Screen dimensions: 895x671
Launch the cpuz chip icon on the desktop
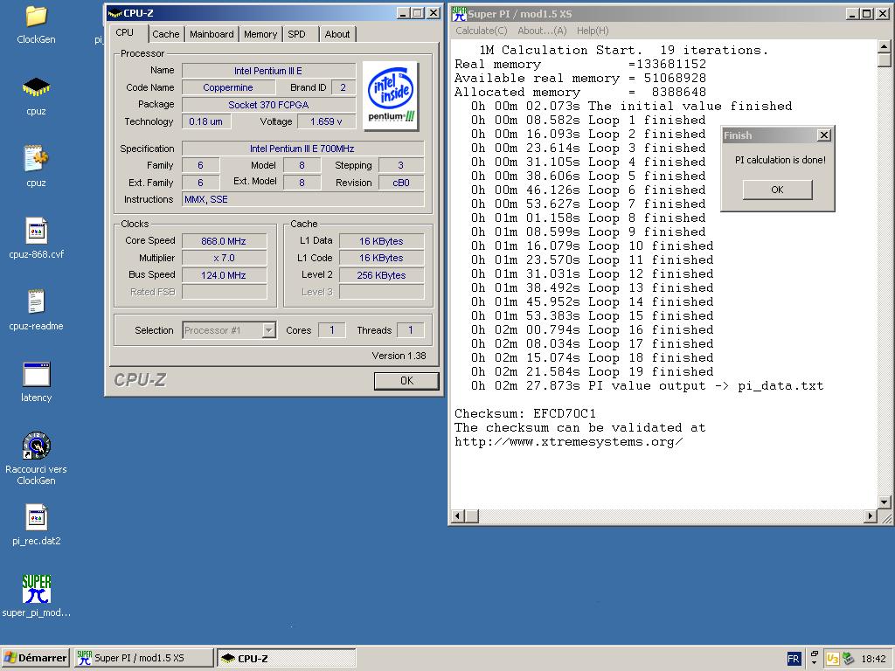(x=36, y=88)
